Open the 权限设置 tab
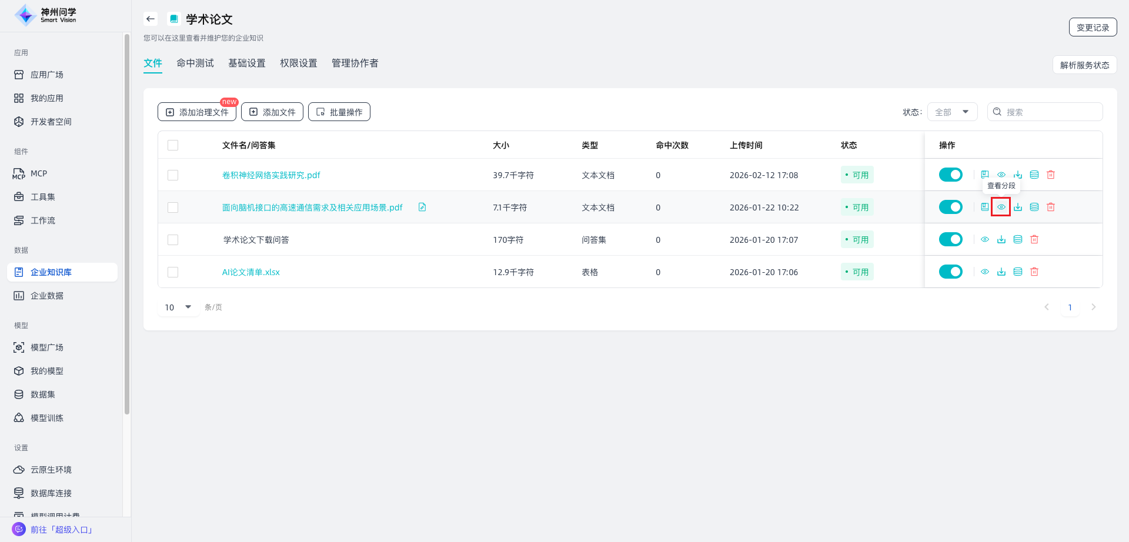The width and height of the screenshot is (1129, 542). pyautogui.click(x=298, y=63)
